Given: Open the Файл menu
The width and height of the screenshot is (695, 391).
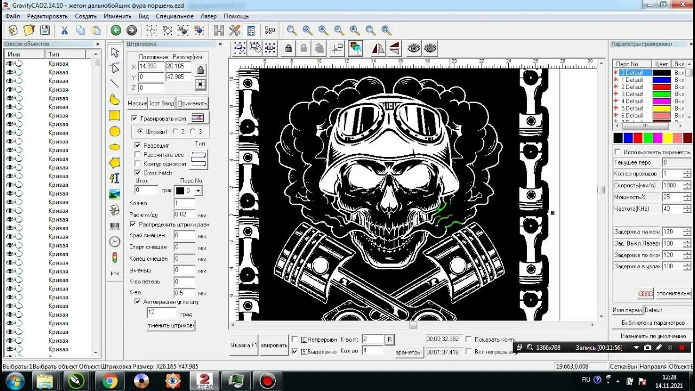Looking at the screenshot, I should [x=12, y=16].
